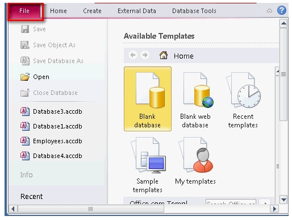Click the Home breadcrumb label

click(x=183, y=56)
